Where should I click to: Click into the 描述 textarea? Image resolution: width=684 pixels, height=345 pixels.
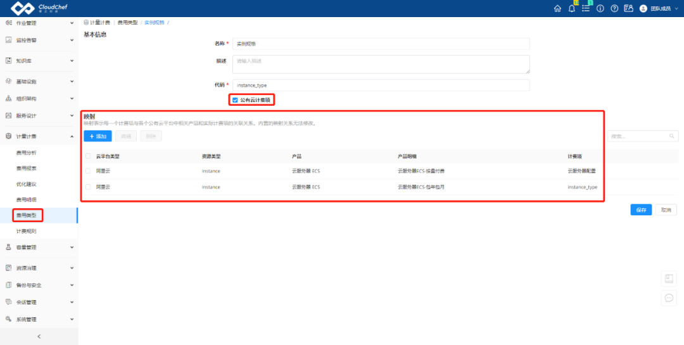tap(381, 64)
